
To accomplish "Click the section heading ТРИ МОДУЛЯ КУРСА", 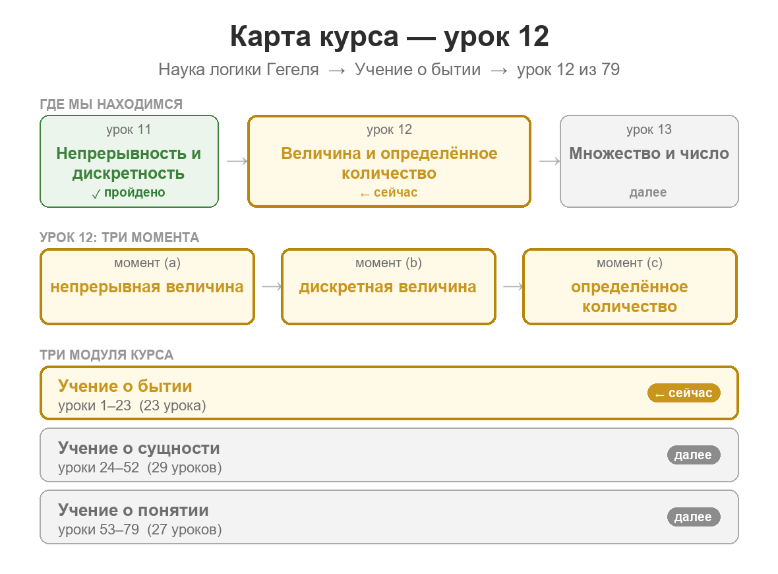I will pyautogui.click(x=107, y=355).
